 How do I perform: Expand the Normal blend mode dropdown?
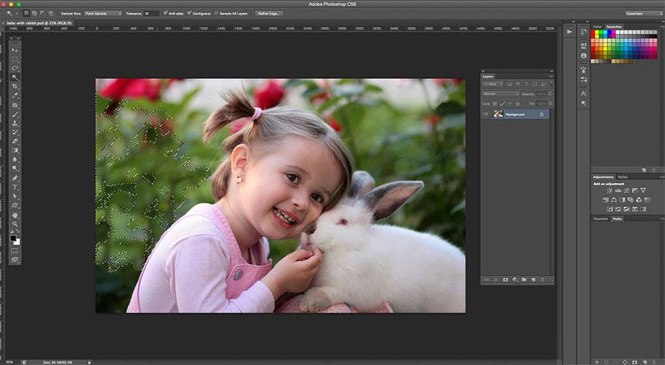point(499,94)
